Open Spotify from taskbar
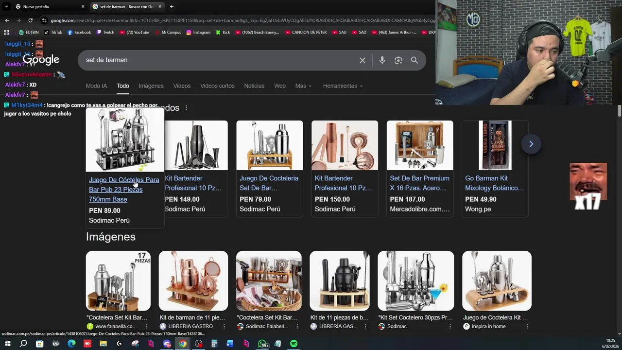Screen dimensions: 622x350 (x=294, y=344)
